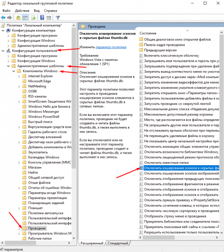Switch to the Расширенный tab
The height and width of the screenshot is (252, 224).
pyautogui.click(x=92, y=243)
